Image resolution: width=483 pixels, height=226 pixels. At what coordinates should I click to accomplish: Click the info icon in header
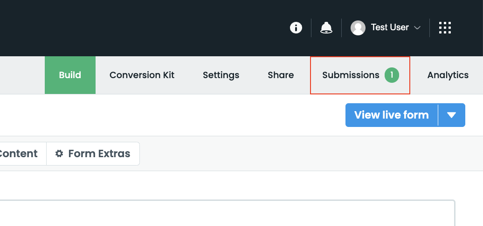pos(296,28)
